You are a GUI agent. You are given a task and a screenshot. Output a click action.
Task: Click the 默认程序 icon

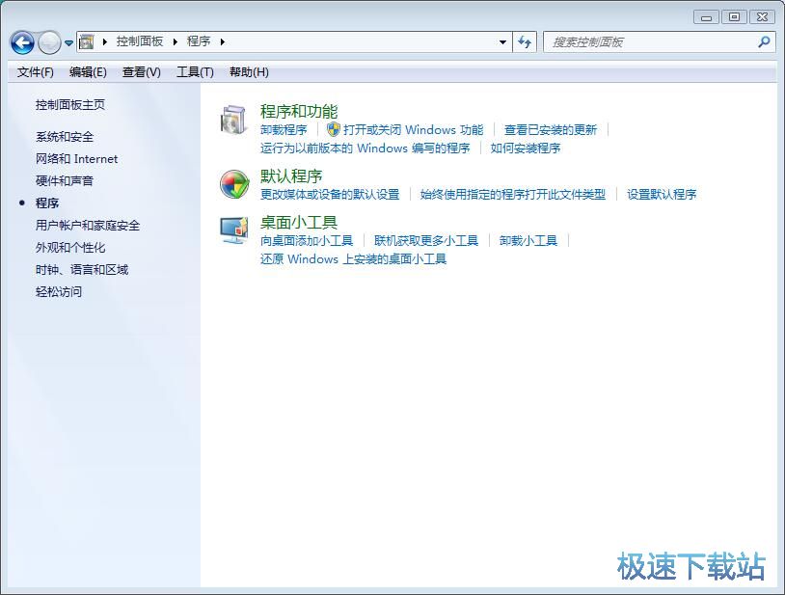[x=234, y=183]
